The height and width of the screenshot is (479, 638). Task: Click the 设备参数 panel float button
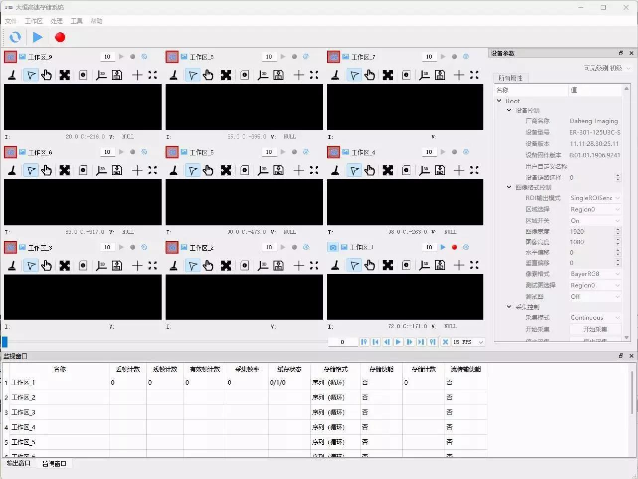(621, 53)
